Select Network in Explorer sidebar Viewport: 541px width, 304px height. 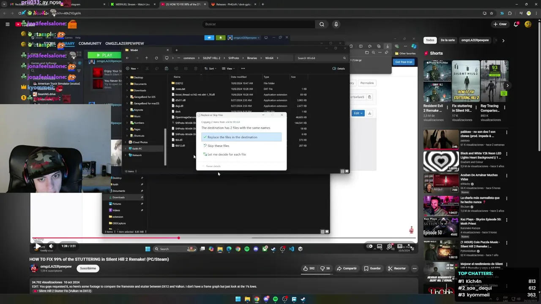point(137,155)
